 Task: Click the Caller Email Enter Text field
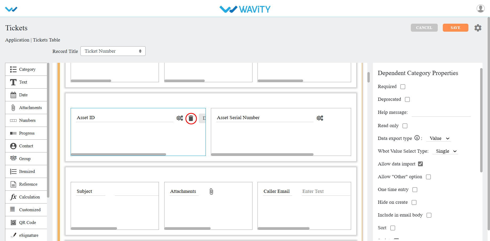pyautogui.click(x=326, y=191)
